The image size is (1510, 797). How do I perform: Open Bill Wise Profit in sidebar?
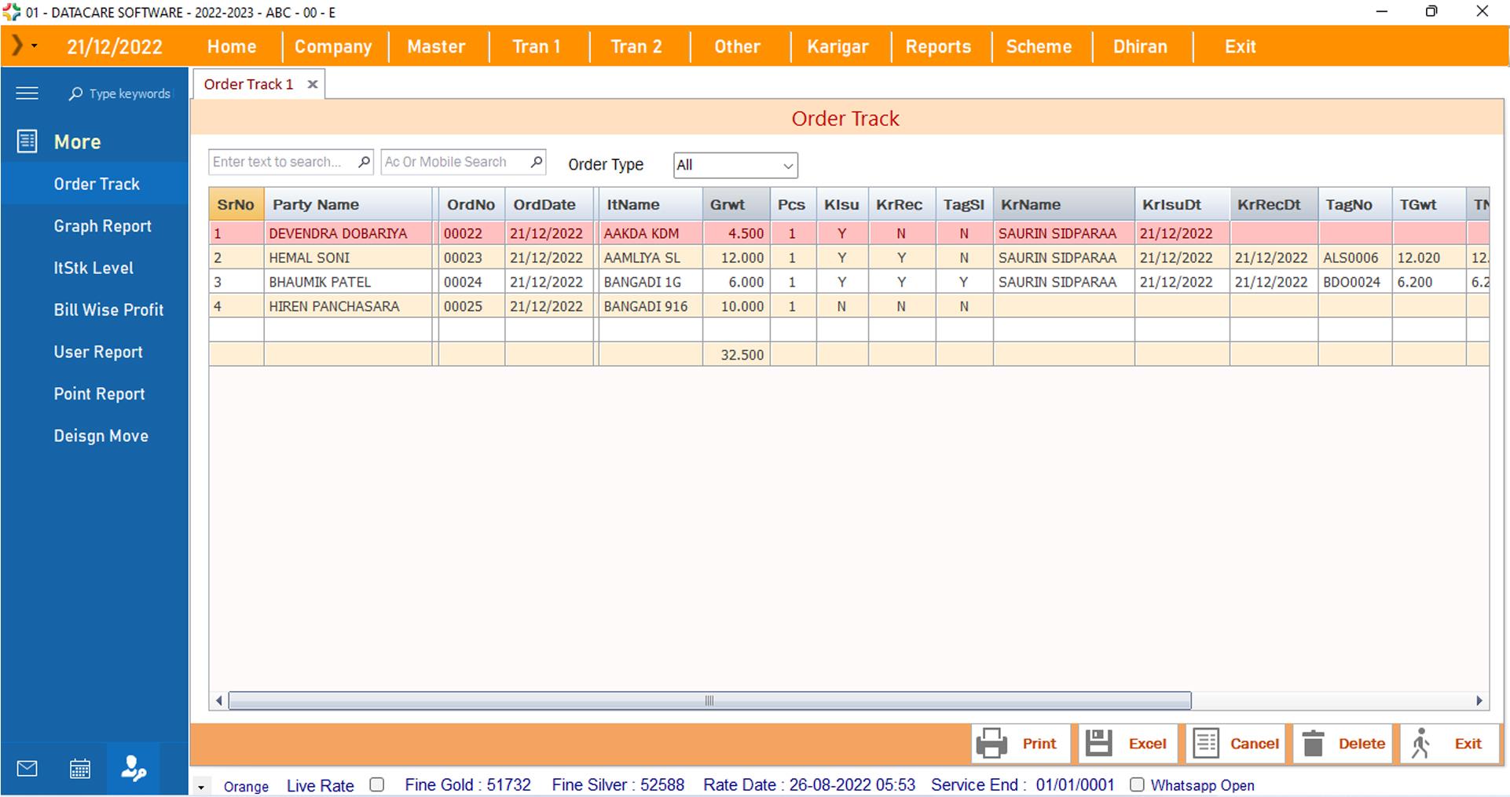pyautogui.click(x=108, y=309)
